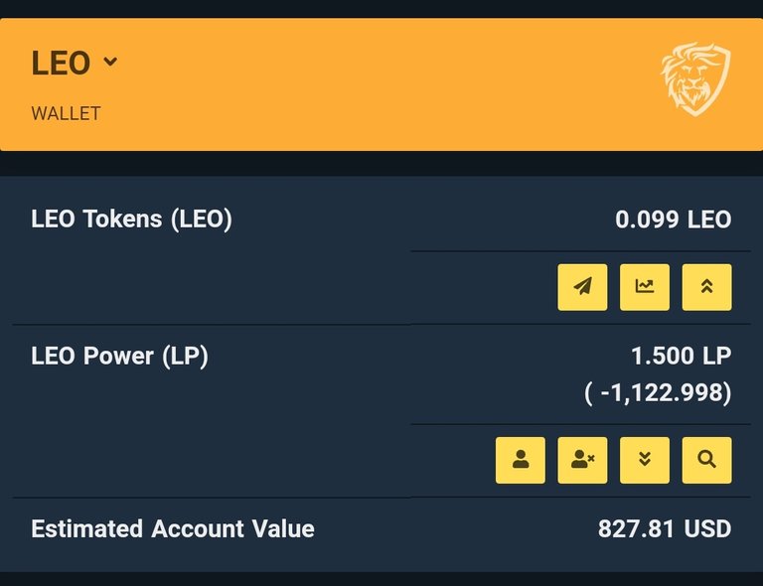763x586 pixels.
Task: Open the market chart icon button
Action: (x=644, y=287)
